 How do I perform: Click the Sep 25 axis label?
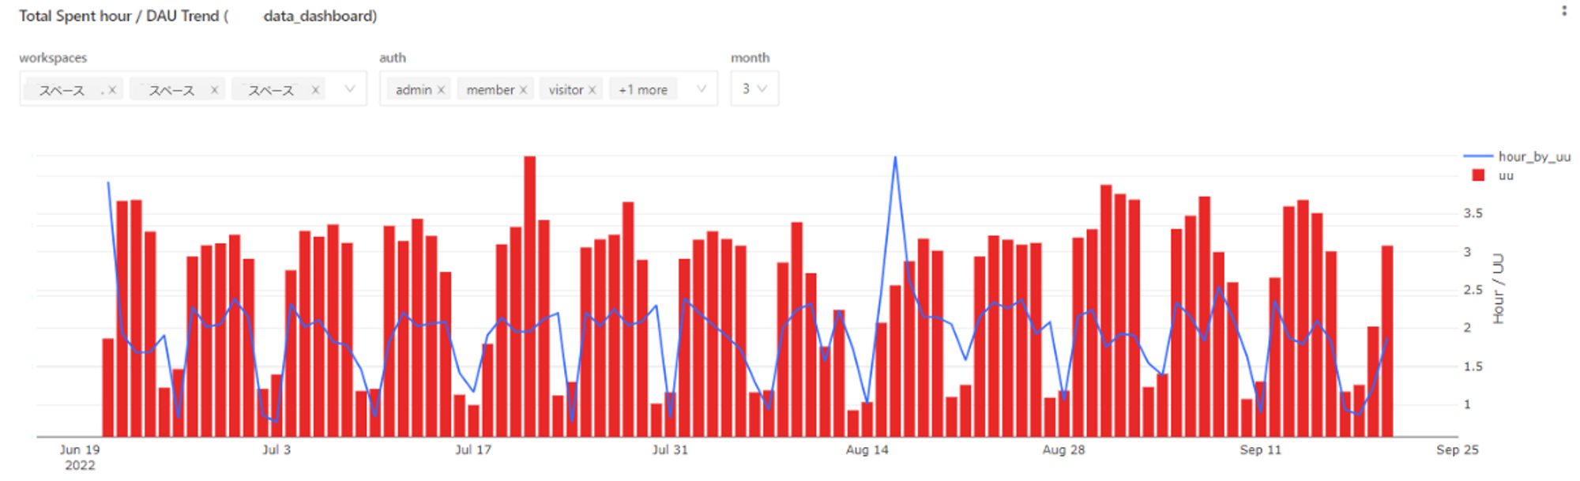(1457, 449)
